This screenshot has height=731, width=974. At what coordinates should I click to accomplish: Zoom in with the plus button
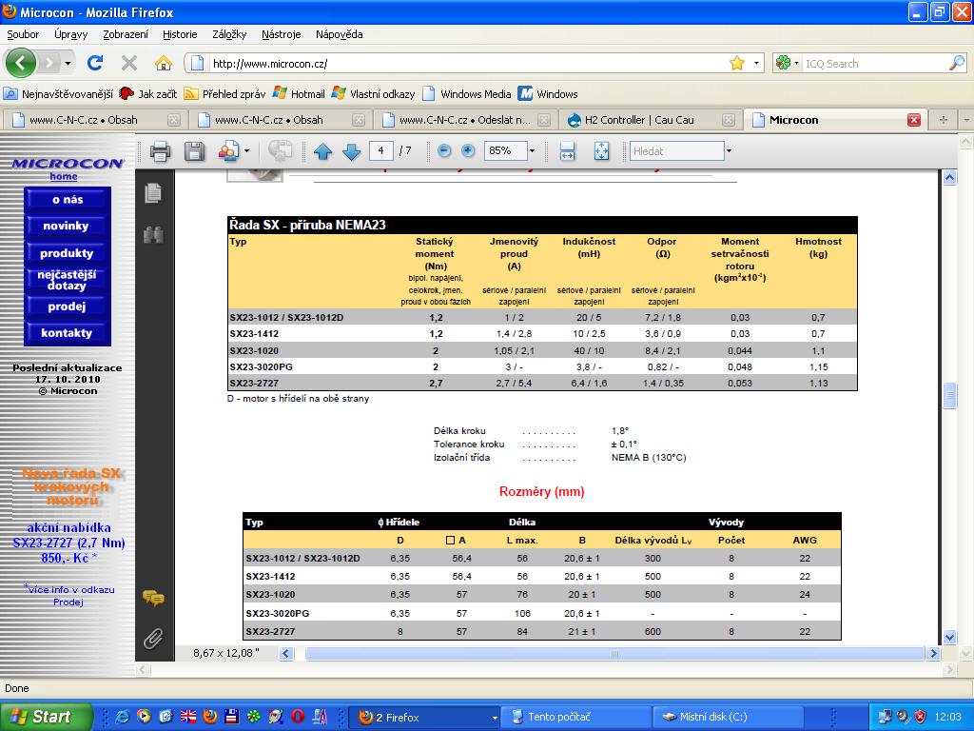click(x=468, y=151)
